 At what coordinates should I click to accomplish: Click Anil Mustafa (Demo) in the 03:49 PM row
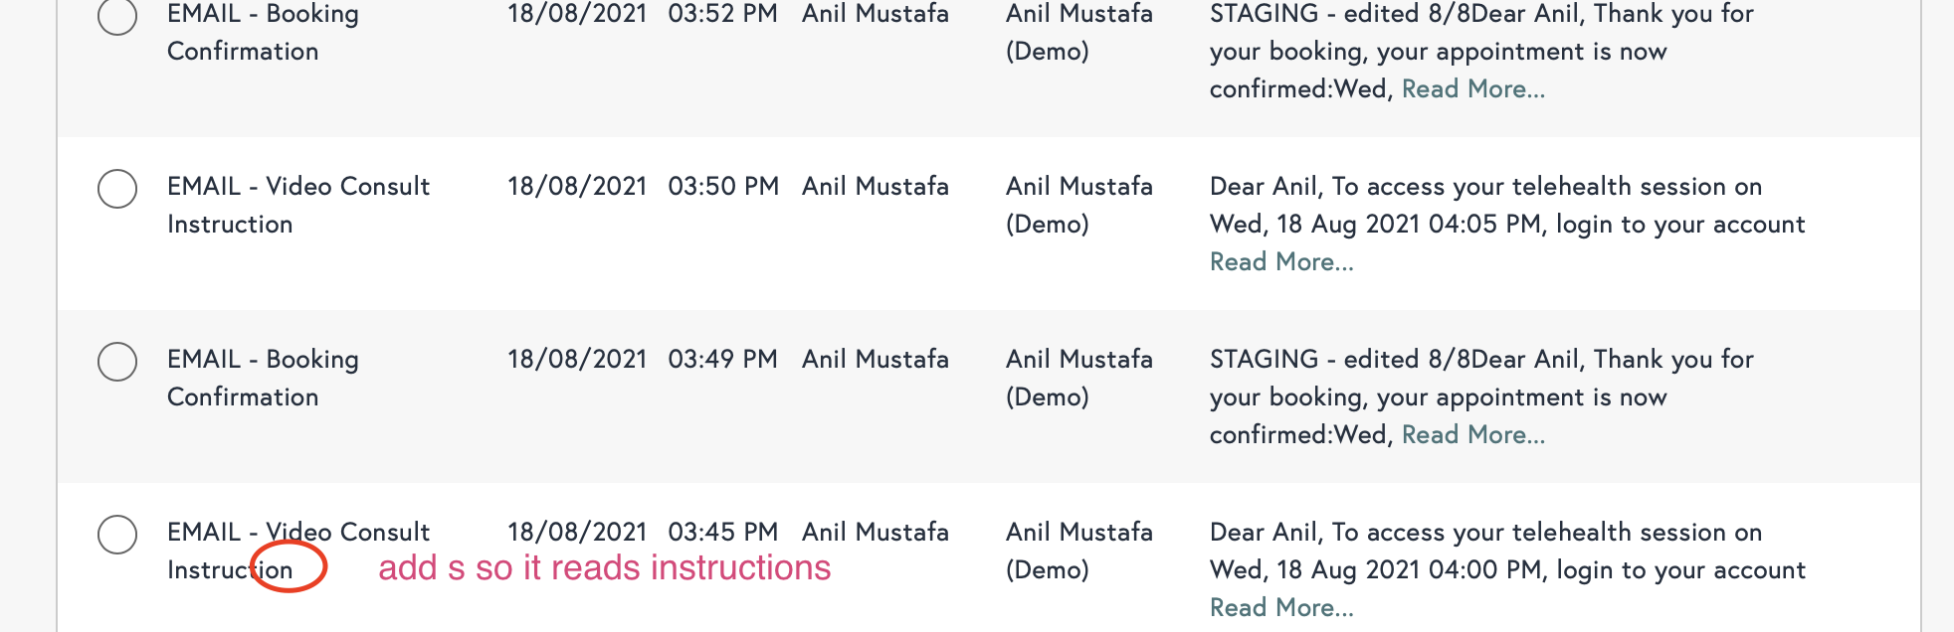[x=1078, y=378]
